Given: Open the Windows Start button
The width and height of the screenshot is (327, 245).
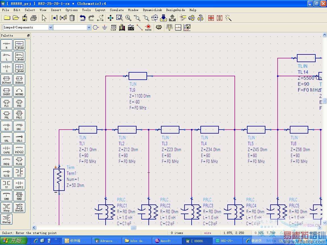Looking at the screenshot, I should click(x=14, y=240).
